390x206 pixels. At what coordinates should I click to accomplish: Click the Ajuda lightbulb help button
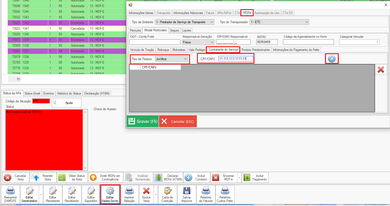pos(66,103)
